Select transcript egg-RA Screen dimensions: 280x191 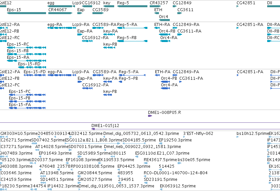click(x=60, y=28)
